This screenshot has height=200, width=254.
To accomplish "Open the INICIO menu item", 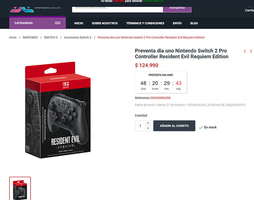I will click(x=79, y=23).
